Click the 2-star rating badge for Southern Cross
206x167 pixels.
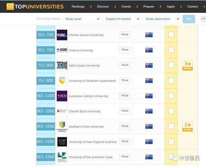pos(187,127)
